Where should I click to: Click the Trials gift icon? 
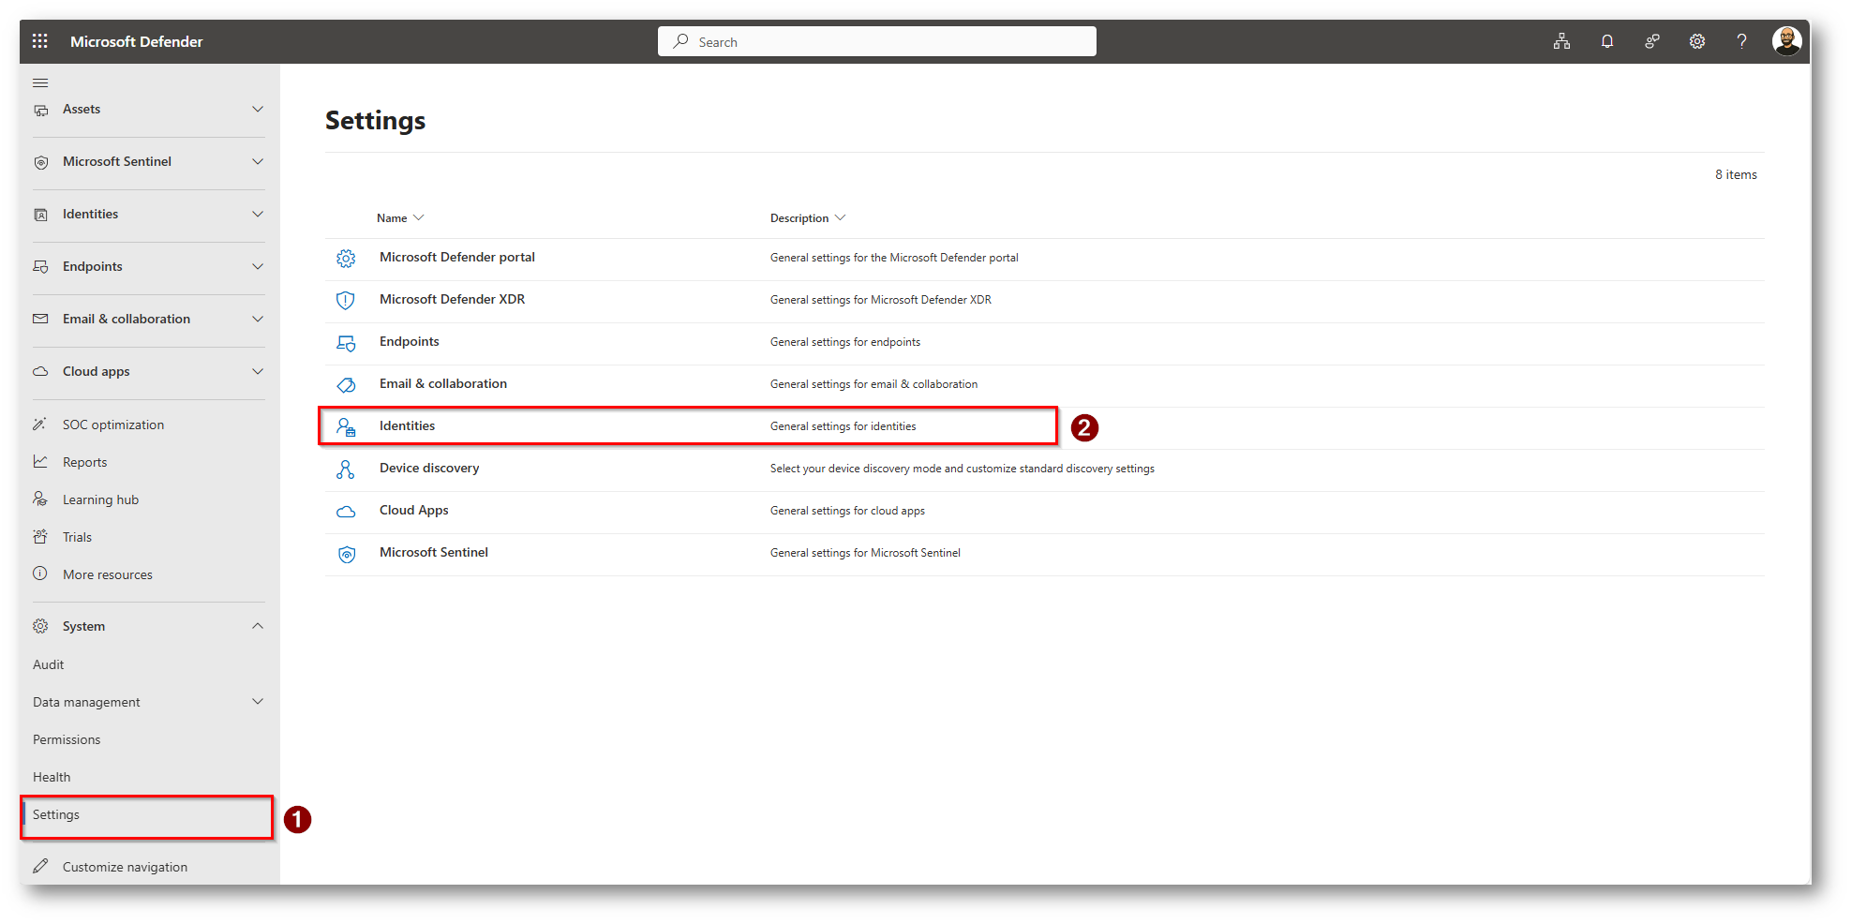pyautogui.click(x=40, y=536)
